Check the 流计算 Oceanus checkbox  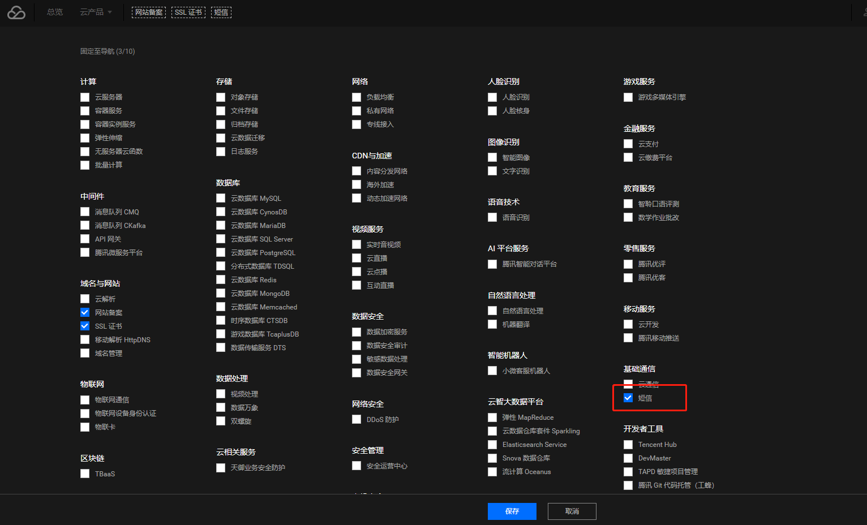coord(492,472)
